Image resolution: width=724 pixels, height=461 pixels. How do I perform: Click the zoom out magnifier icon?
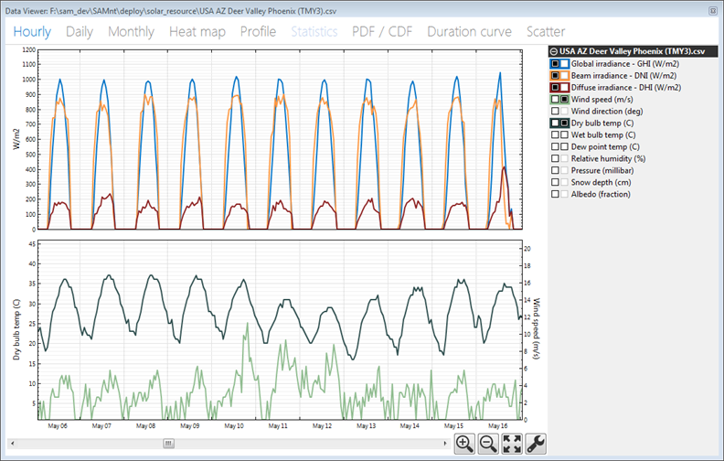point(488,445)
